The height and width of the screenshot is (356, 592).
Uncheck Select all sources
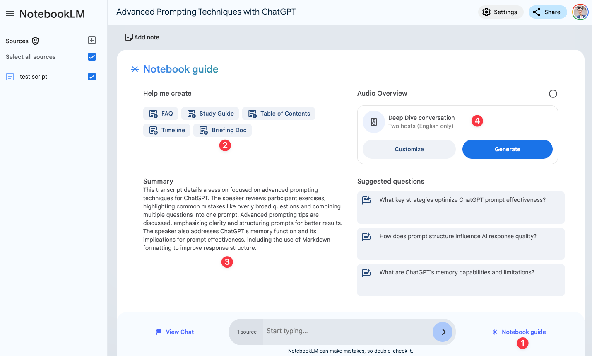(91, 56)
